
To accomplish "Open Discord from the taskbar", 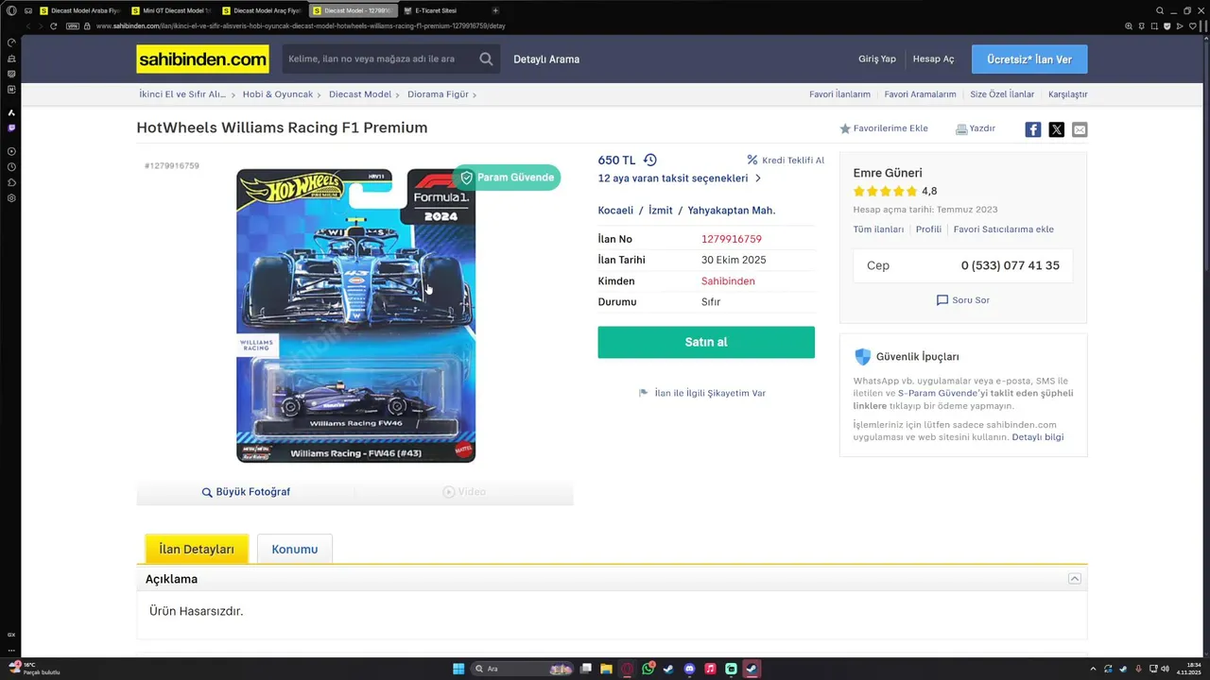I will tap(689, 669).
